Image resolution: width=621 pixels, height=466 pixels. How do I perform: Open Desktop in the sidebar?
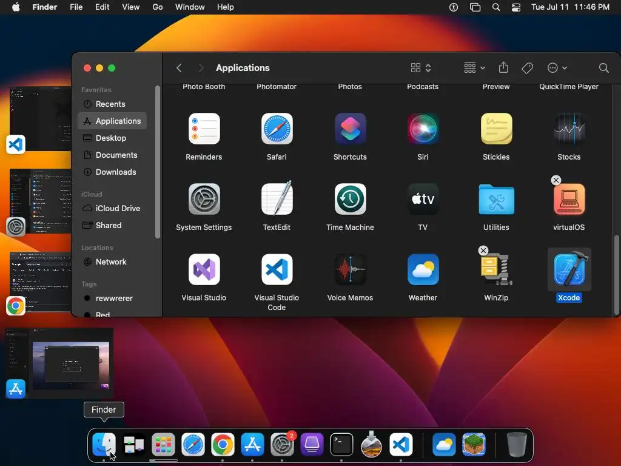[112, 138]
